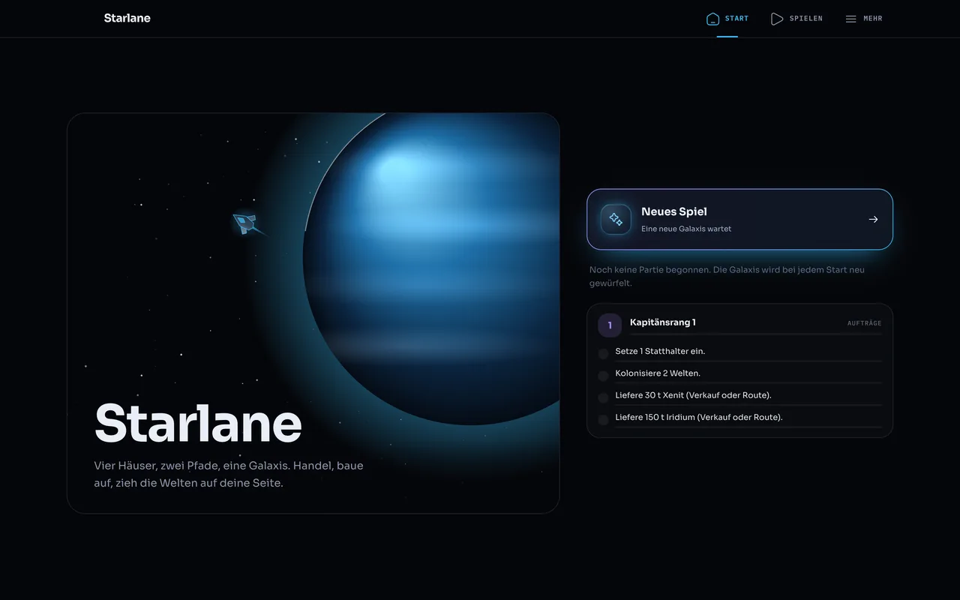The width and height of the screenshot is (960, 600).
Task: Click the sparkle icon on Neues Spiel card
Action: (616, 219)
